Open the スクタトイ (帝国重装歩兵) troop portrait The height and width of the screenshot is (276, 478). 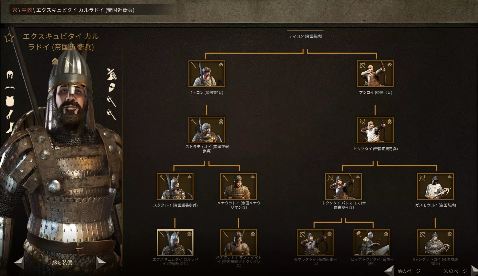175,186
